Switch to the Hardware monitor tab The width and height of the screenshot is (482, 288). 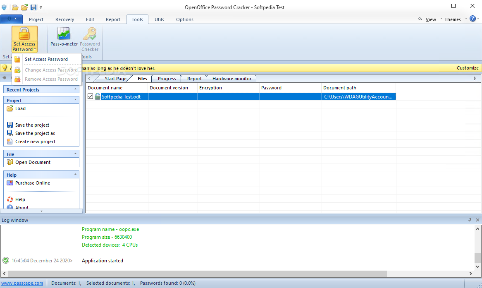click(x=231, y=79)
